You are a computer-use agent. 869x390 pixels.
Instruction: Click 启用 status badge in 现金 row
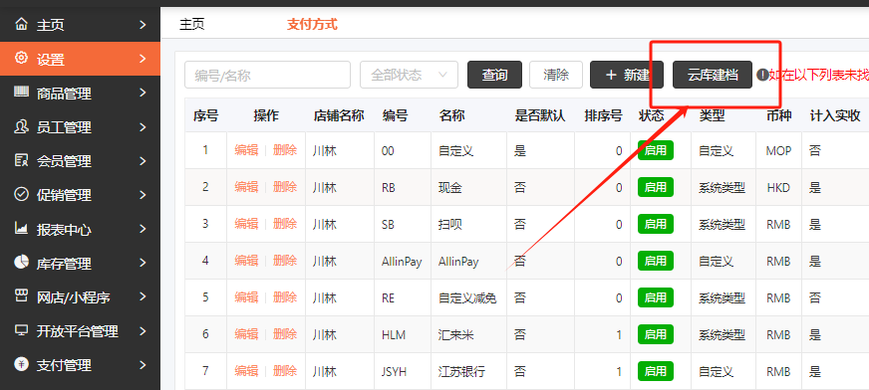click(656, 187)
